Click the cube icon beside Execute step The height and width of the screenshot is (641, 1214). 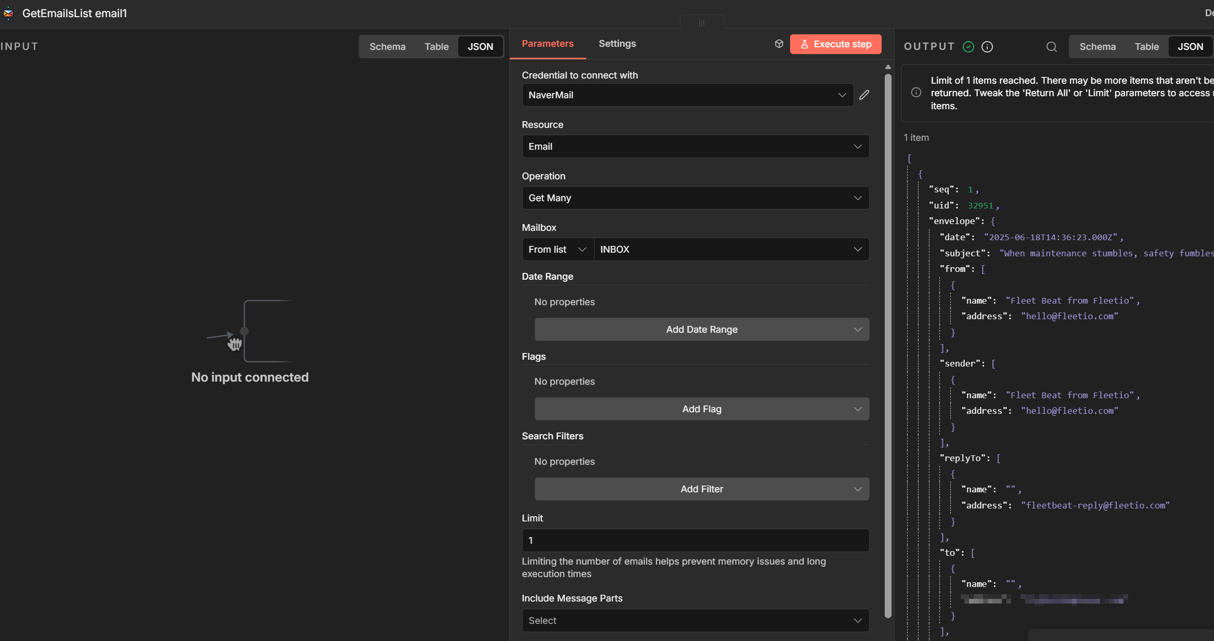click(779, 44)
